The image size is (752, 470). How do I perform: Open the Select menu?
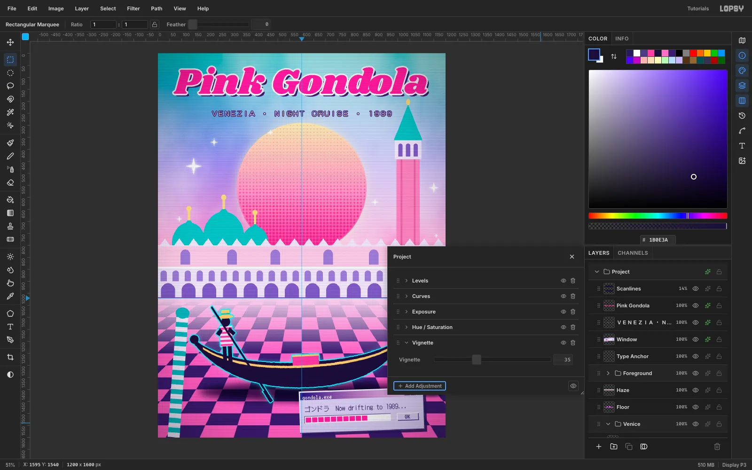tap(108, 8)
